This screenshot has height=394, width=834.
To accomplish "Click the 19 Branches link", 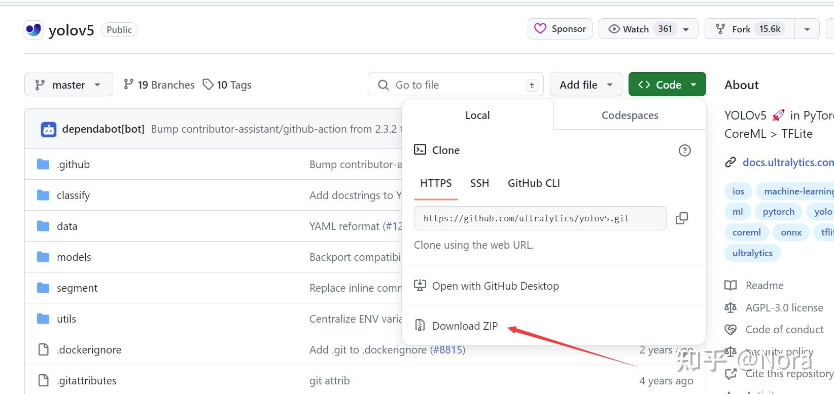I will (x=159, y=85).
